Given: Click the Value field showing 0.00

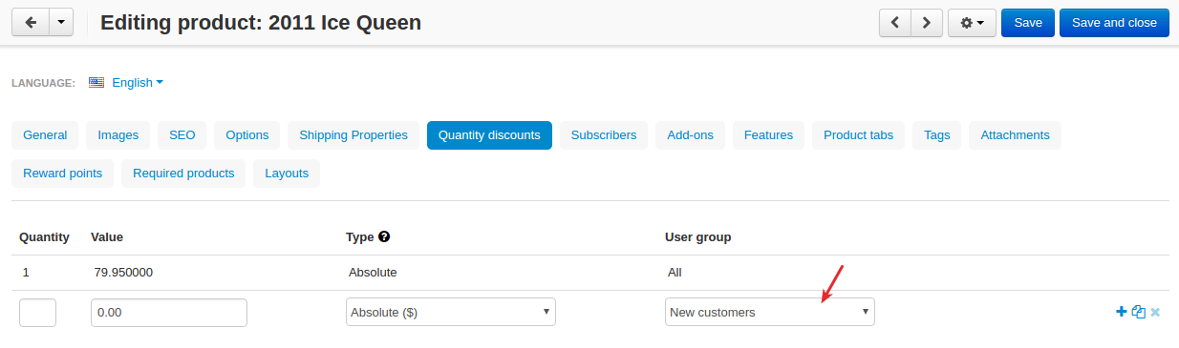Looking at the screenshot, I should pos(169,312).
